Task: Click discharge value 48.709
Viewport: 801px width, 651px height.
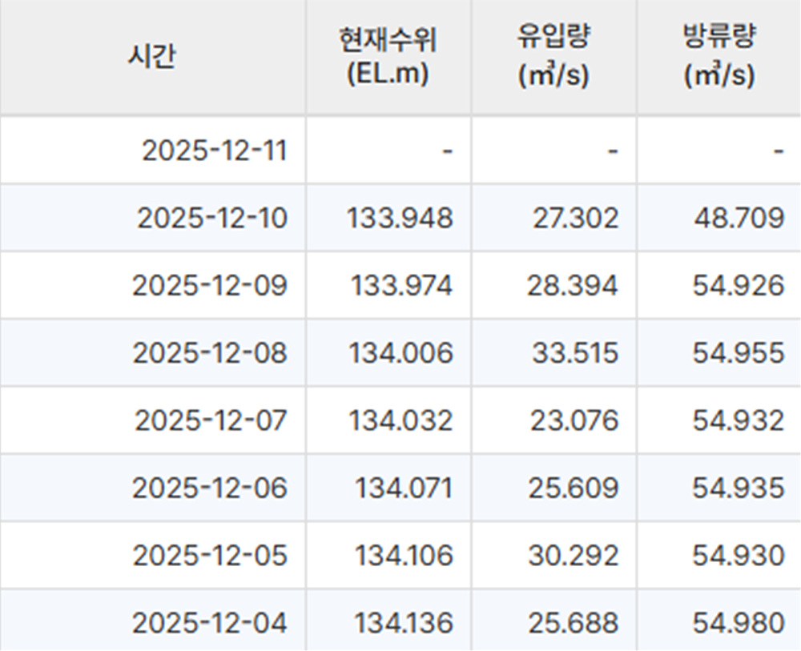Action: pyautogui.click(x=739, y=218)
